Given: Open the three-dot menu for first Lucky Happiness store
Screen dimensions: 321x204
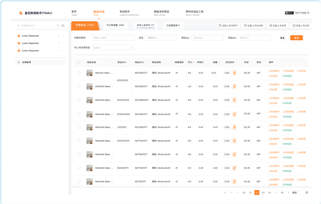Looking at the screenshot, I should tap(63, 36).
